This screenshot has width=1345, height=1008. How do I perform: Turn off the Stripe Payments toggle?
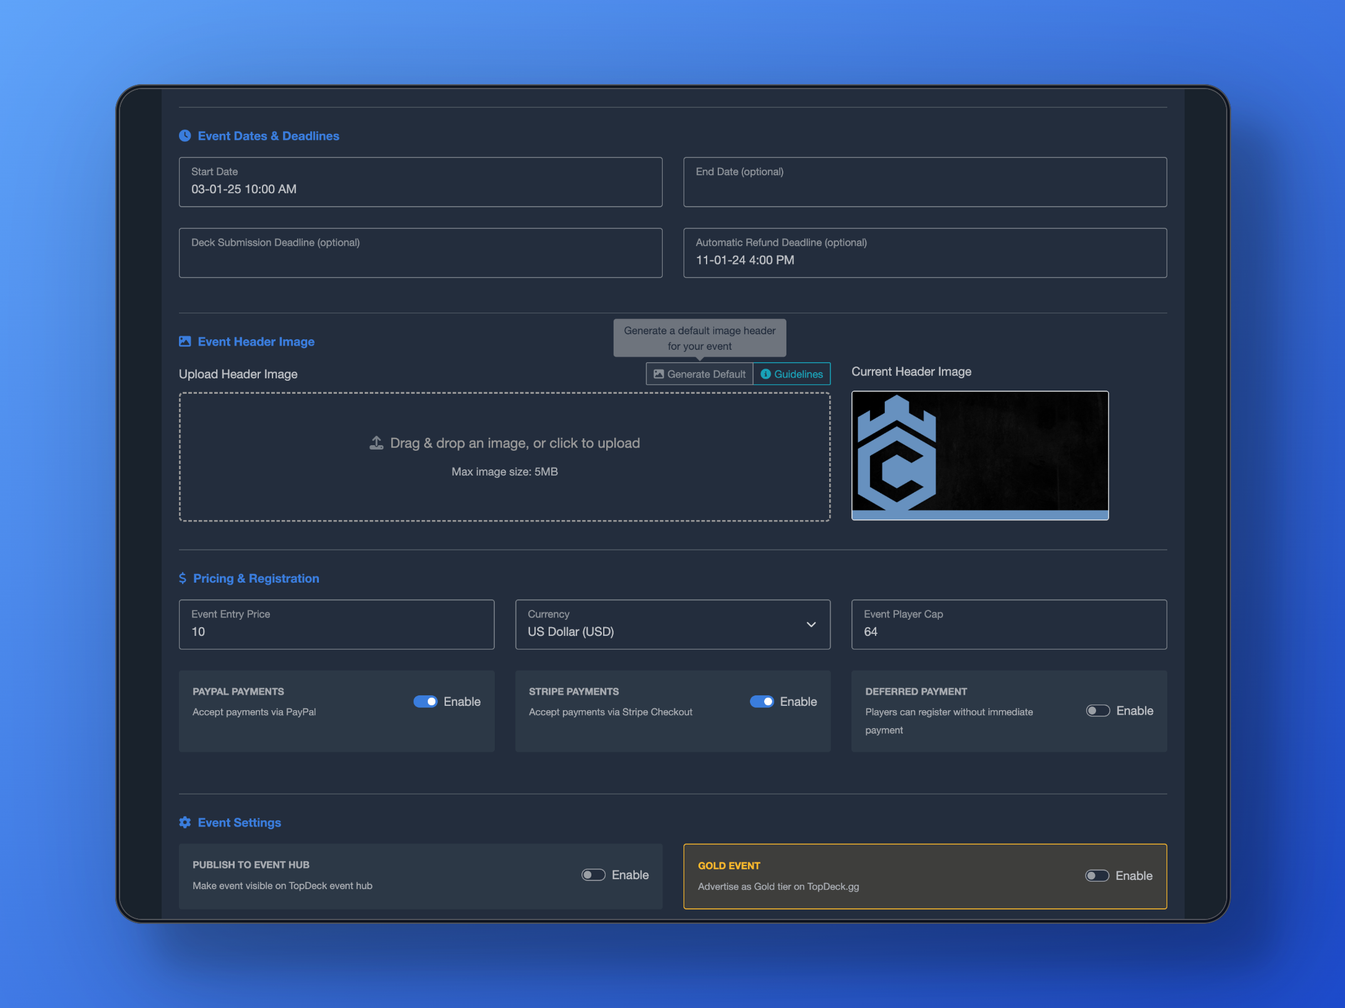pos(762,701)
